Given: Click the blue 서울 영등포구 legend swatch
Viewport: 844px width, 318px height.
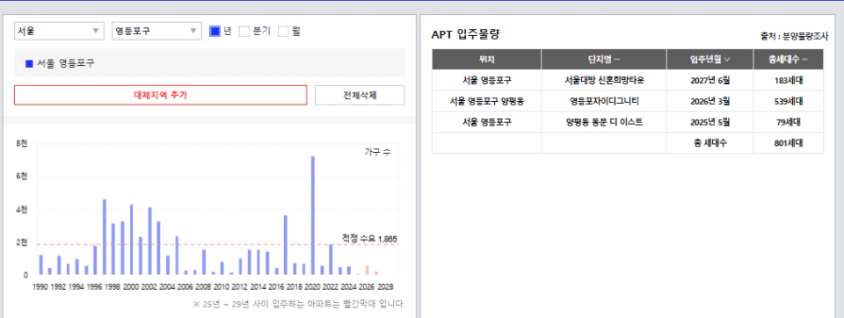Looking at the screenshot, I should (29, 63).
